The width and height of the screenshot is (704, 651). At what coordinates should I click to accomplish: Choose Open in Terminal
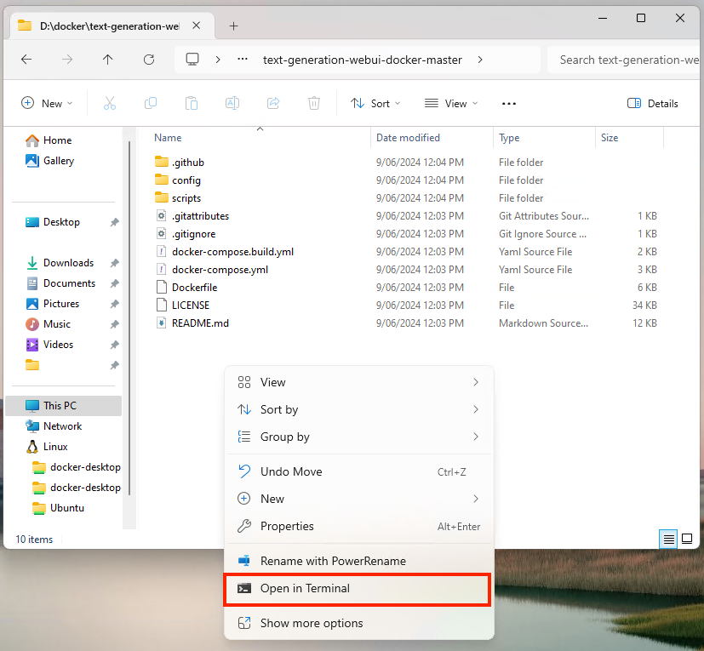357,589
